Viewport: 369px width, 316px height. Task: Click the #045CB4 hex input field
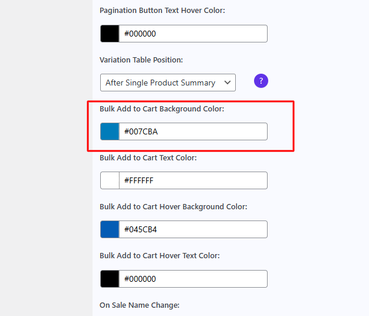click(193, 229)
